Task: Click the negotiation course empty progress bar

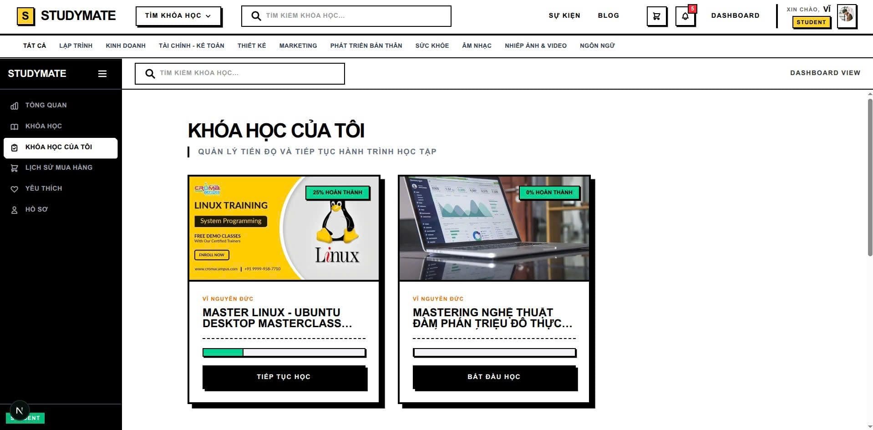Action: 495,353
